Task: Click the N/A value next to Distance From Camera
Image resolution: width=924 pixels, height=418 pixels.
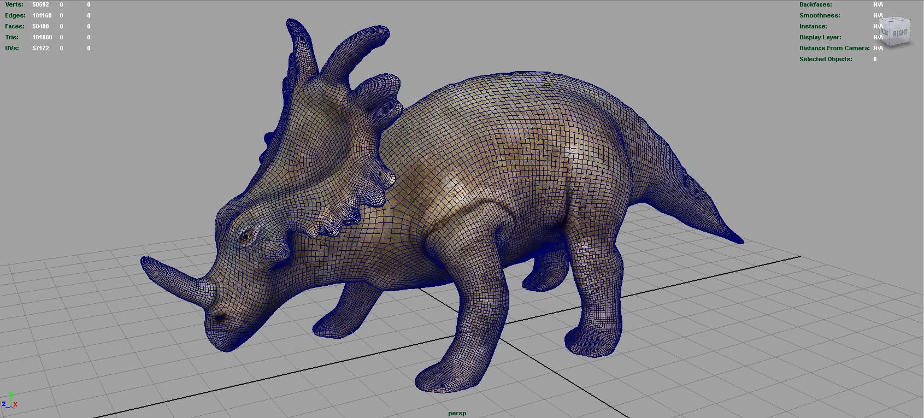Action: coord(878,48)
